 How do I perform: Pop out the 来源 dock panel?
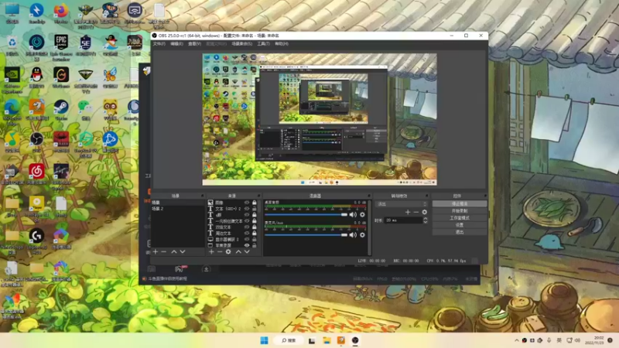[259, 196]
